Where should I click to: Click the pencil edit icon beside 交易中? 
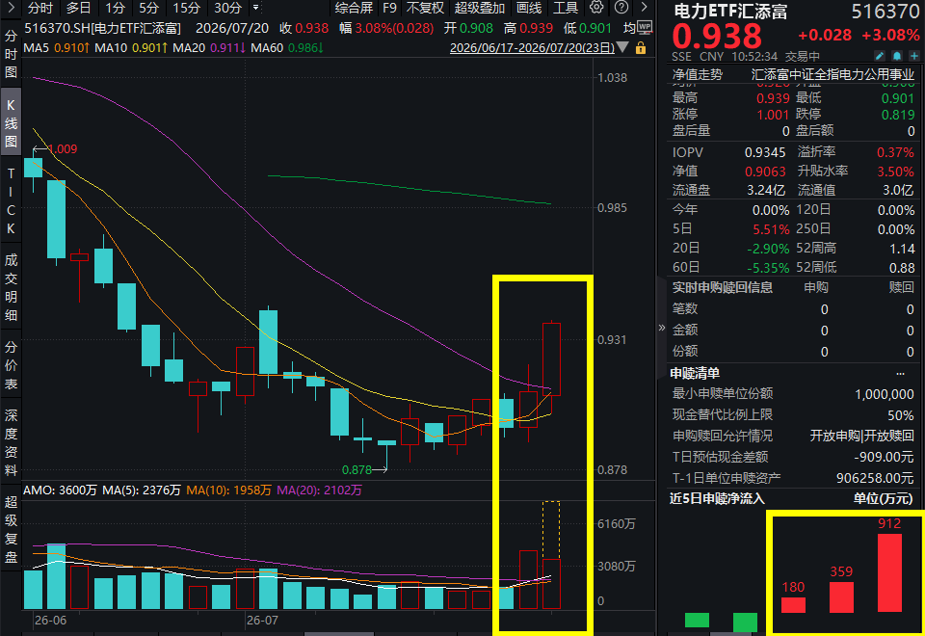[x=880, y=56]
